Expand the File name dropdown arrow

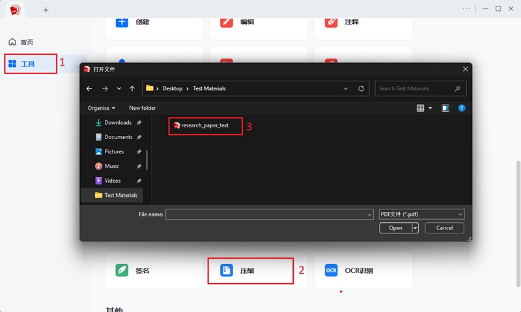369,214
